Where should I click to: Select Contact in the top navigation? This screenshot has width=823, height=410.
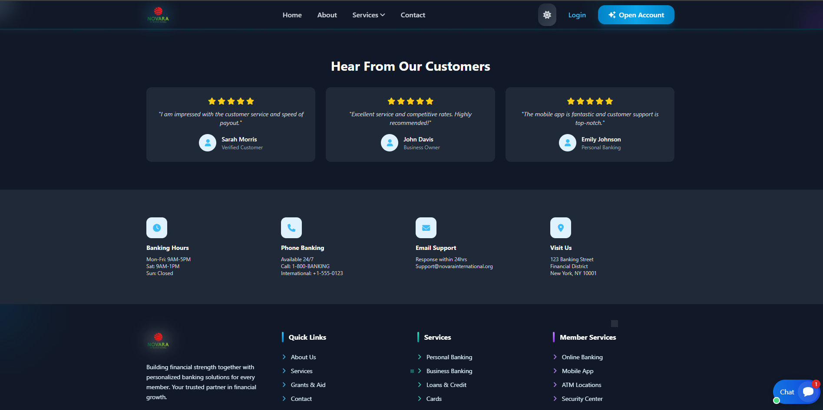coord(413,15)
